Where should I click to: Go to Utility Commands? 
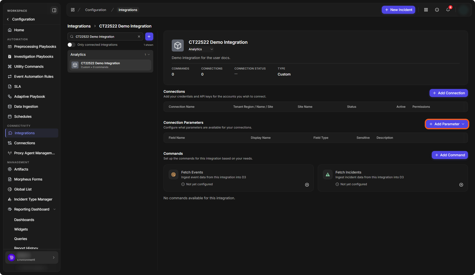32,66
